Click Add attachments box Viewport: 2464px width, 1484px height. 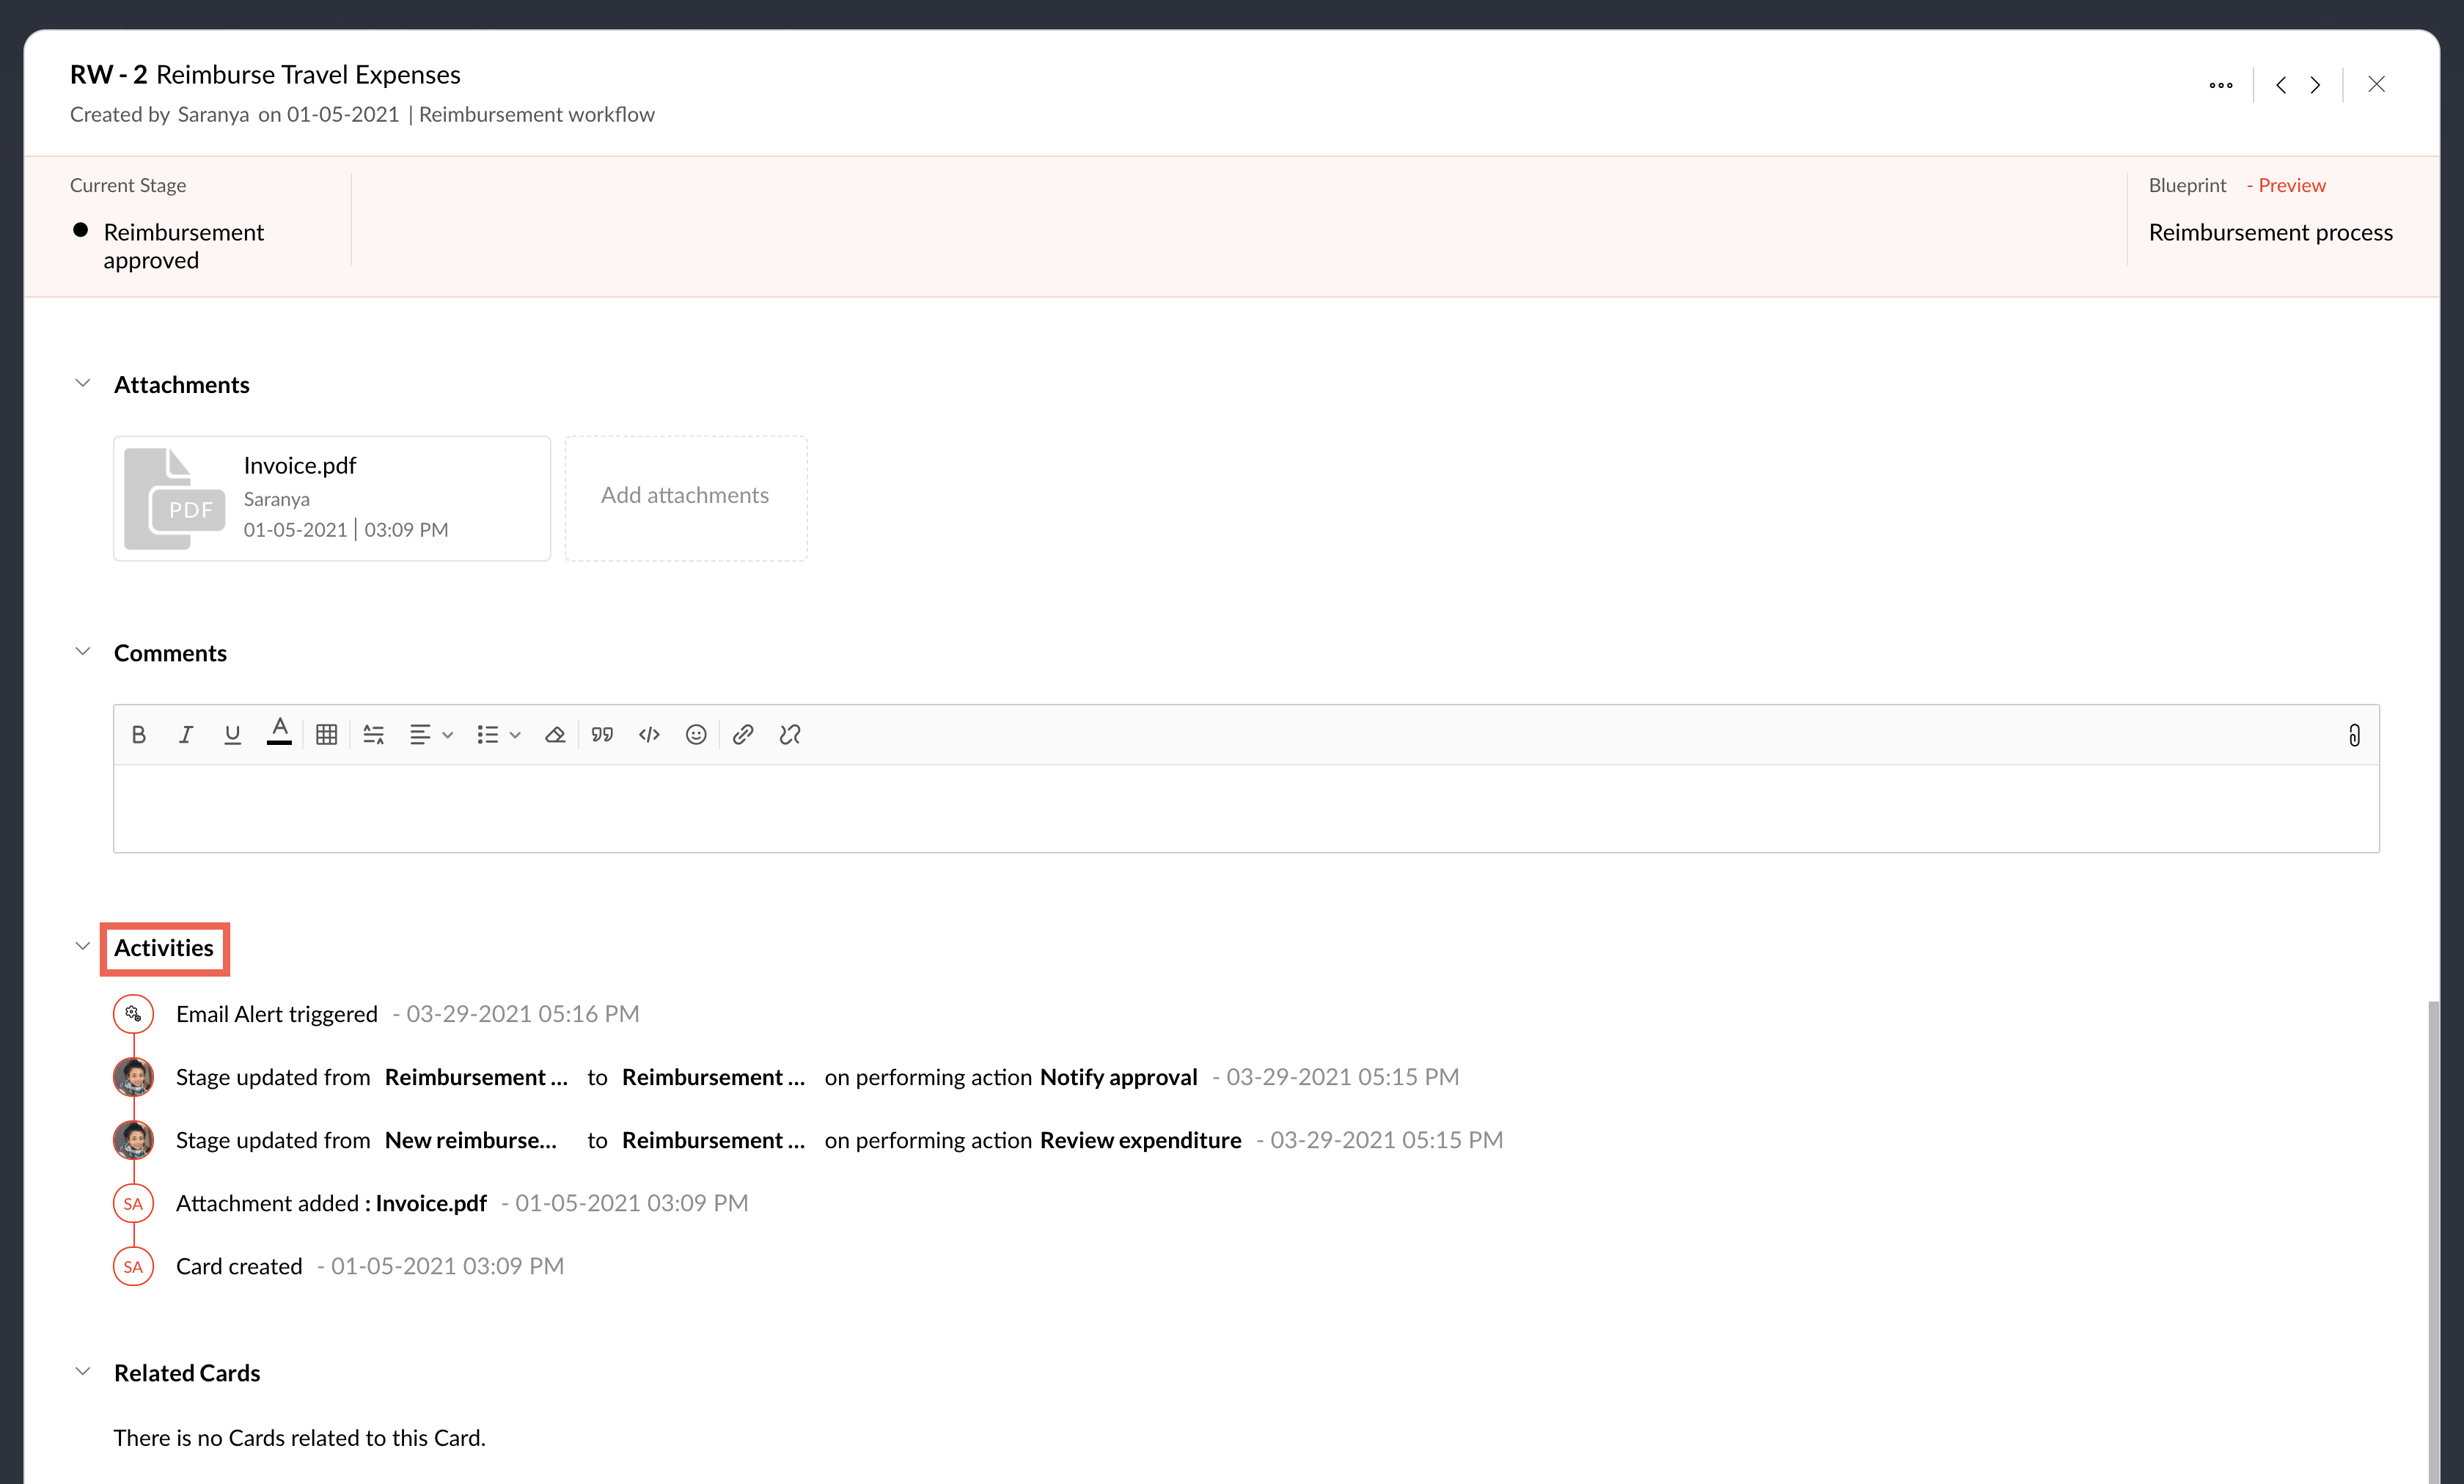[x=685, y=497]
